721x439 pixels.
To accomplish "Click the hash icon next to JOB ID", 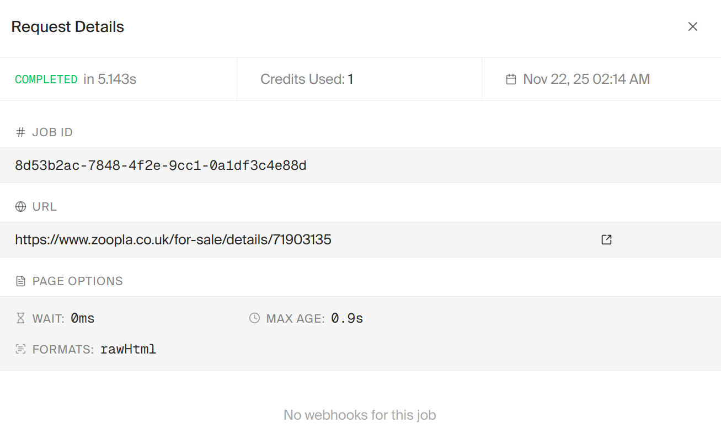I will point(20,132).
